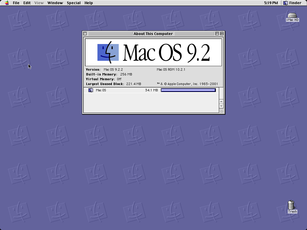Viewport: 307px width, 230px height.
Task: Click the 5:19 PM menu bar clock
Action: click(x=271, y=3)
